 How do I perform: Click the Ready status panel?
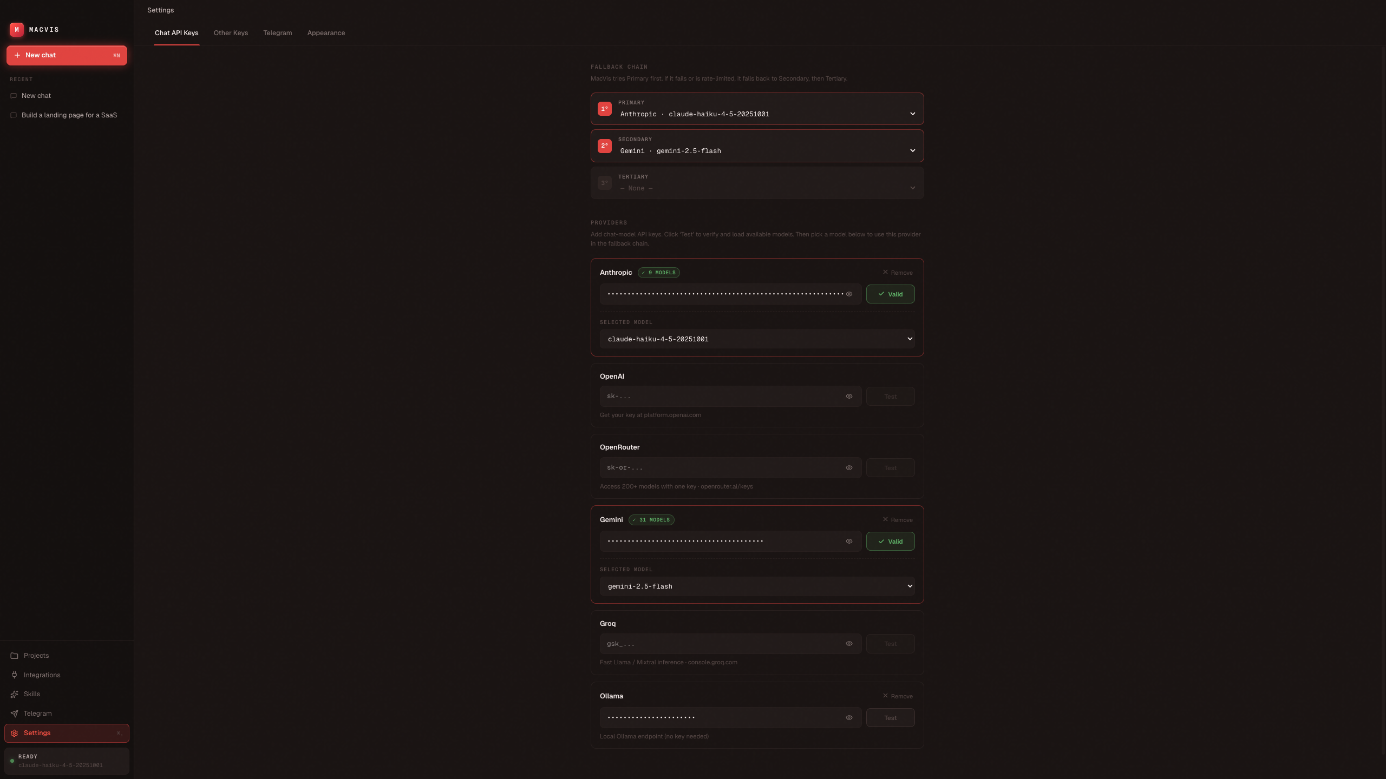coord(67,761)
